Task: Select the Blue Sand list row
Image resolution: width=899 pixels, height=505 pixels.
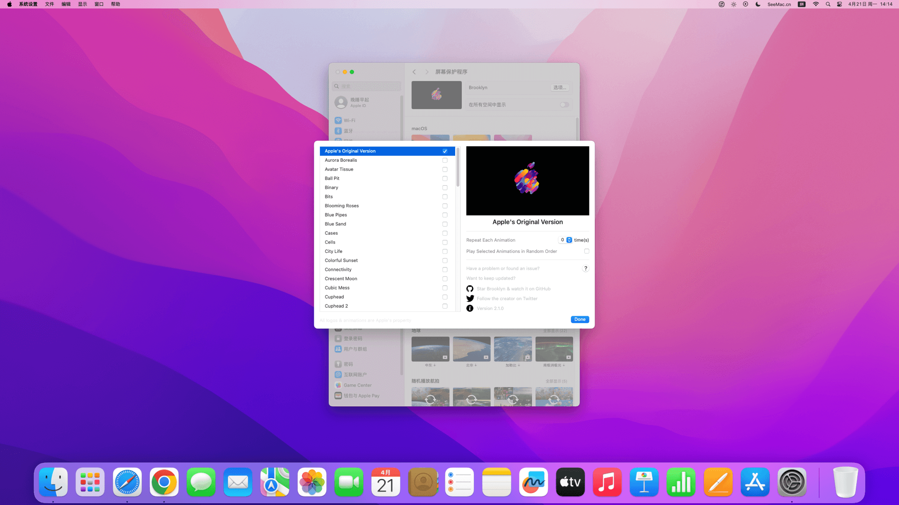Action: click(387, 224)
